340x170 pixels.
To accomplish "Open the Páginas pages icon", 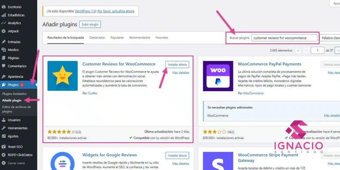I will click(4, 58).
